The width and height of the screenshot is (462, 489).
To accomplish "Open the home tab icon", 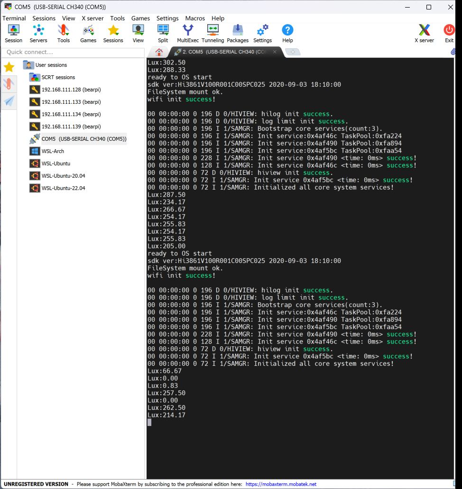I will tap(159, 52).
